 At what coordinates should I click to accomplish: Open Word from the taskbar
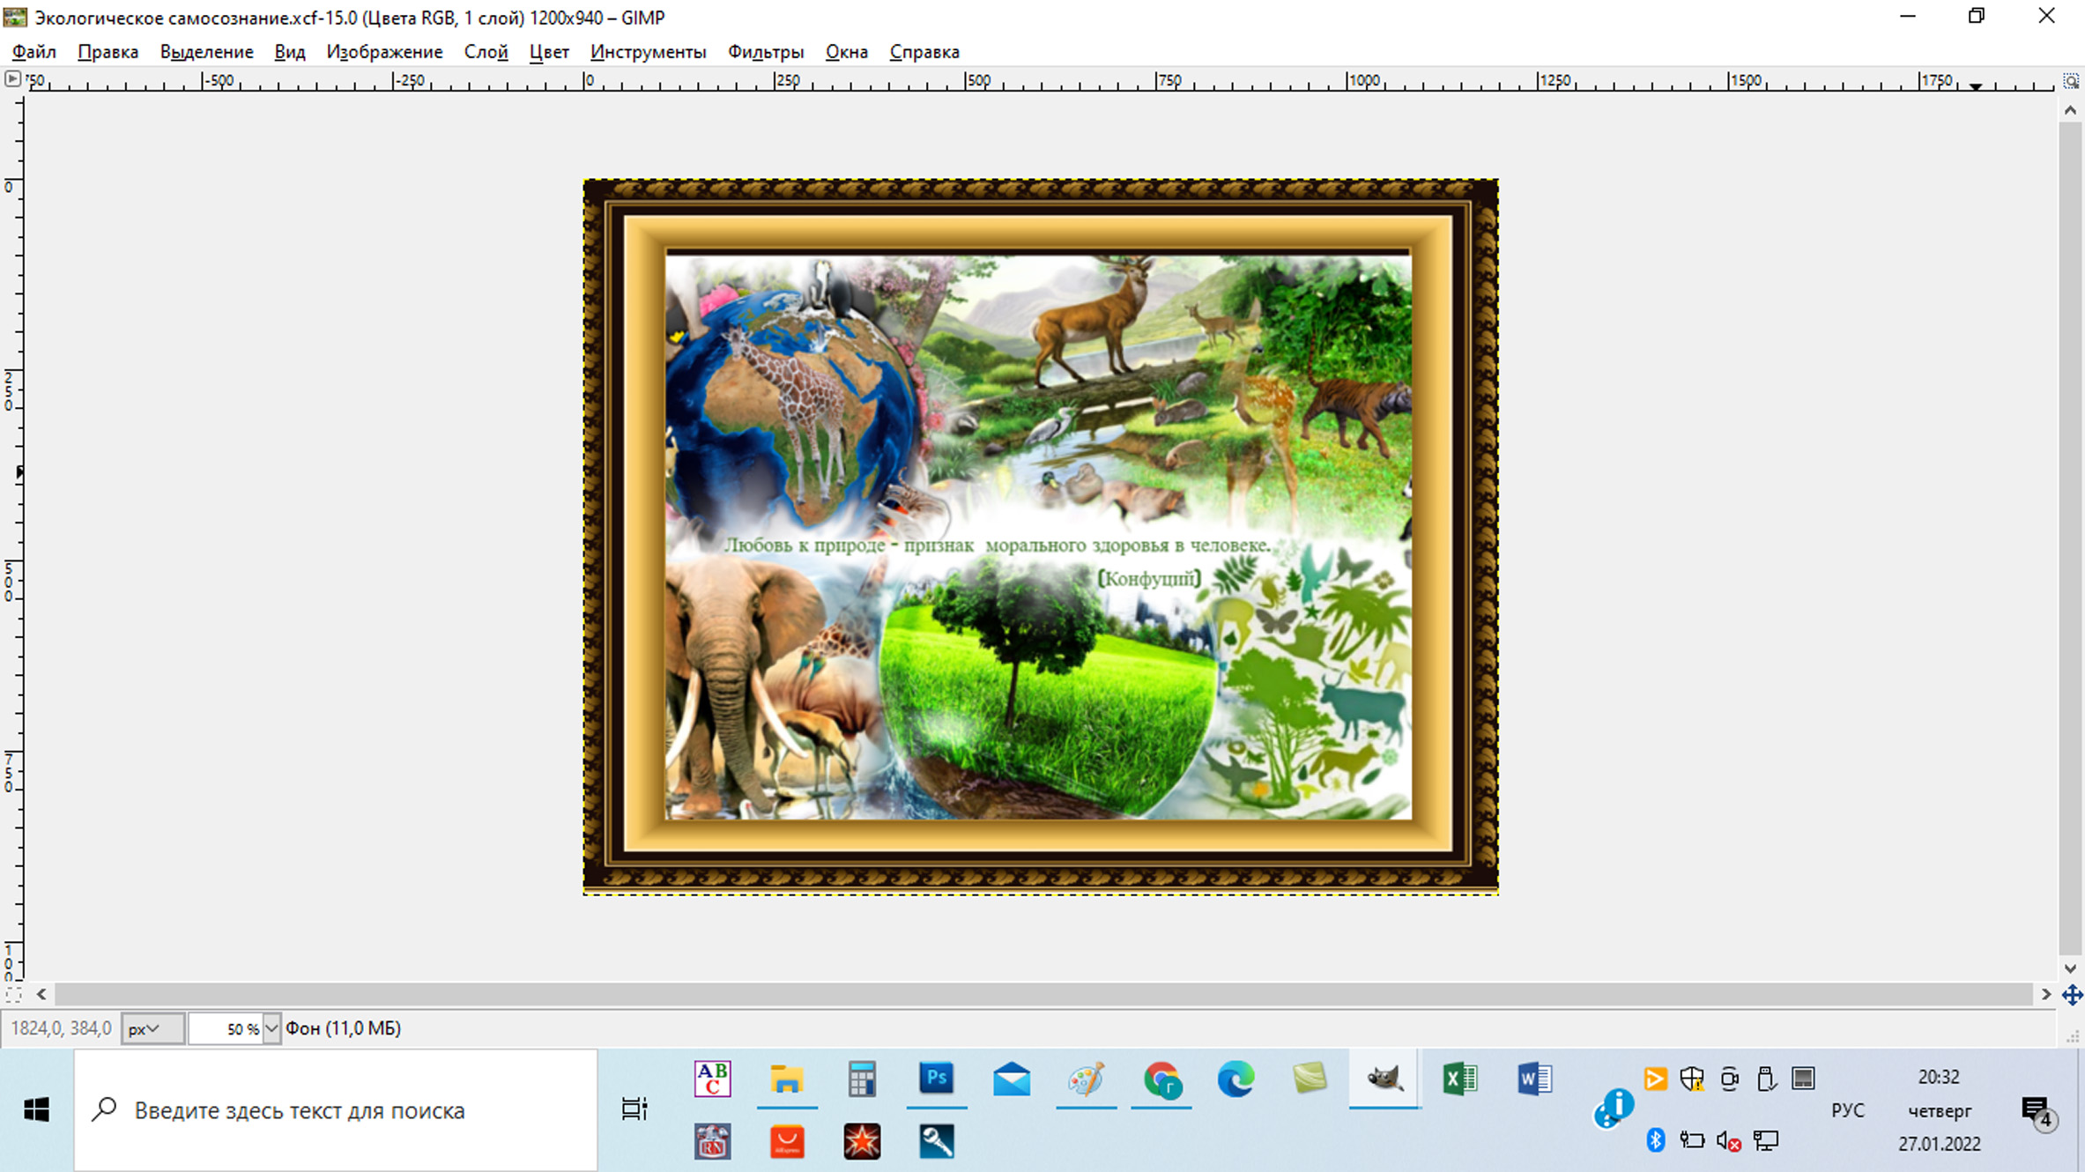(1534, 1079)
